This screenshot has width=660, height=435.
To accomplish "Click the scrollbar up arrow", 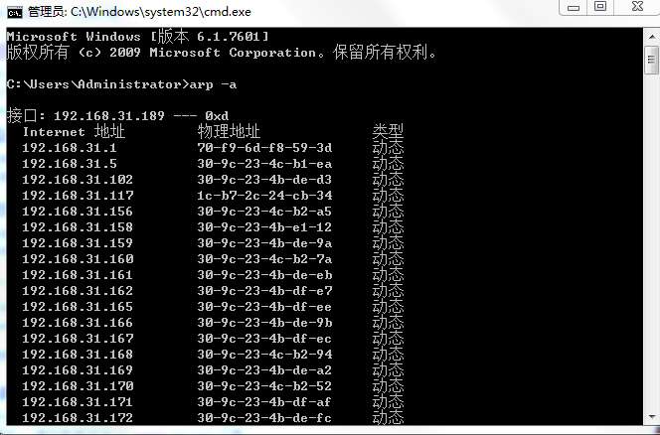I will (652, 37).
